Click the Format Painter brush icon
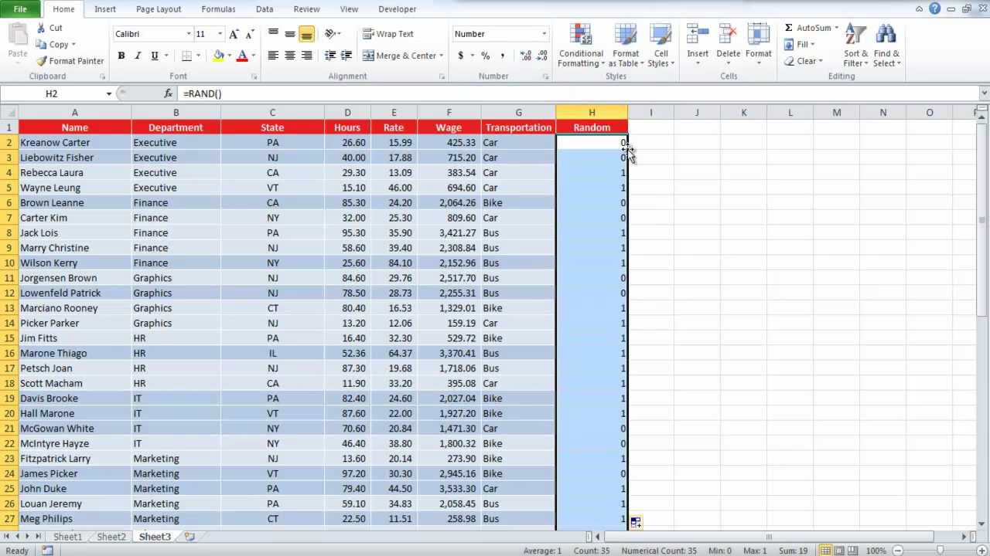This screenshot has width=990, height=556. tap(42, 61)
